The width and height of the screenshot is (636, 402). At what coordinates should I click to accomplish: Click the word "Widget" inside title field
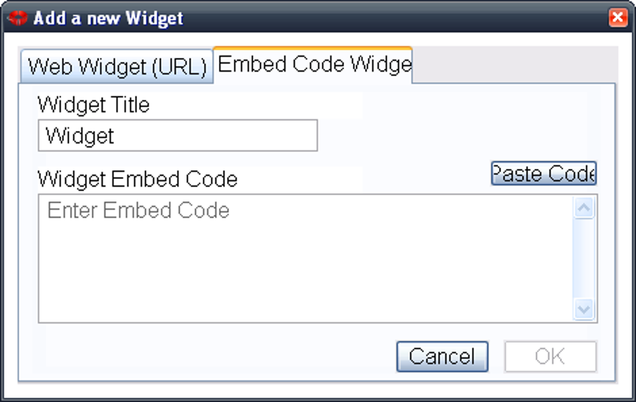[x=80, y=136]
